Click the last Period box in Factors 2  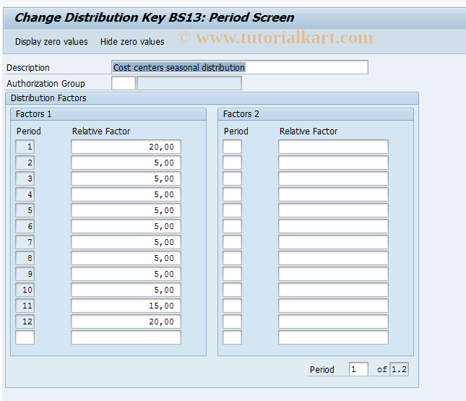[x=233, y=337]
